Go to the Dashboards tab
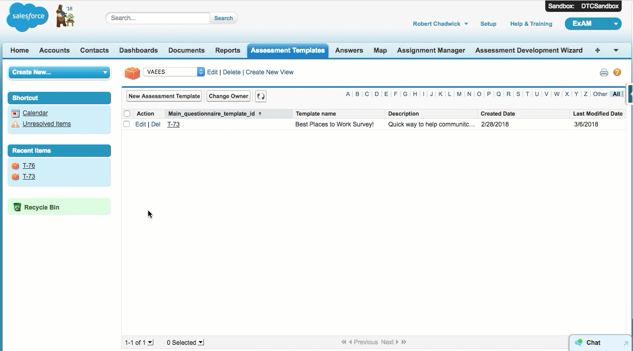The image size is (633, 351). (x=138, y=51)
